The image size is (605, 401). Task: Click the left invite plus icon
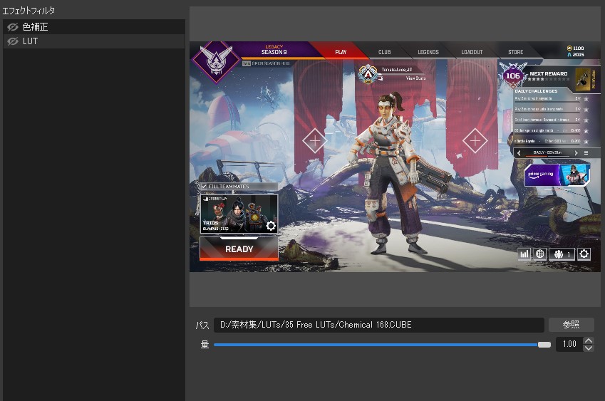pyautogui.click(x=314, y=140)
